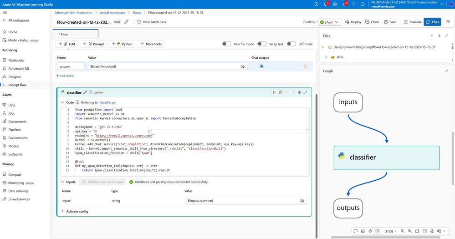
Task: Add a new file in Files panel
Action: point(432,36)
